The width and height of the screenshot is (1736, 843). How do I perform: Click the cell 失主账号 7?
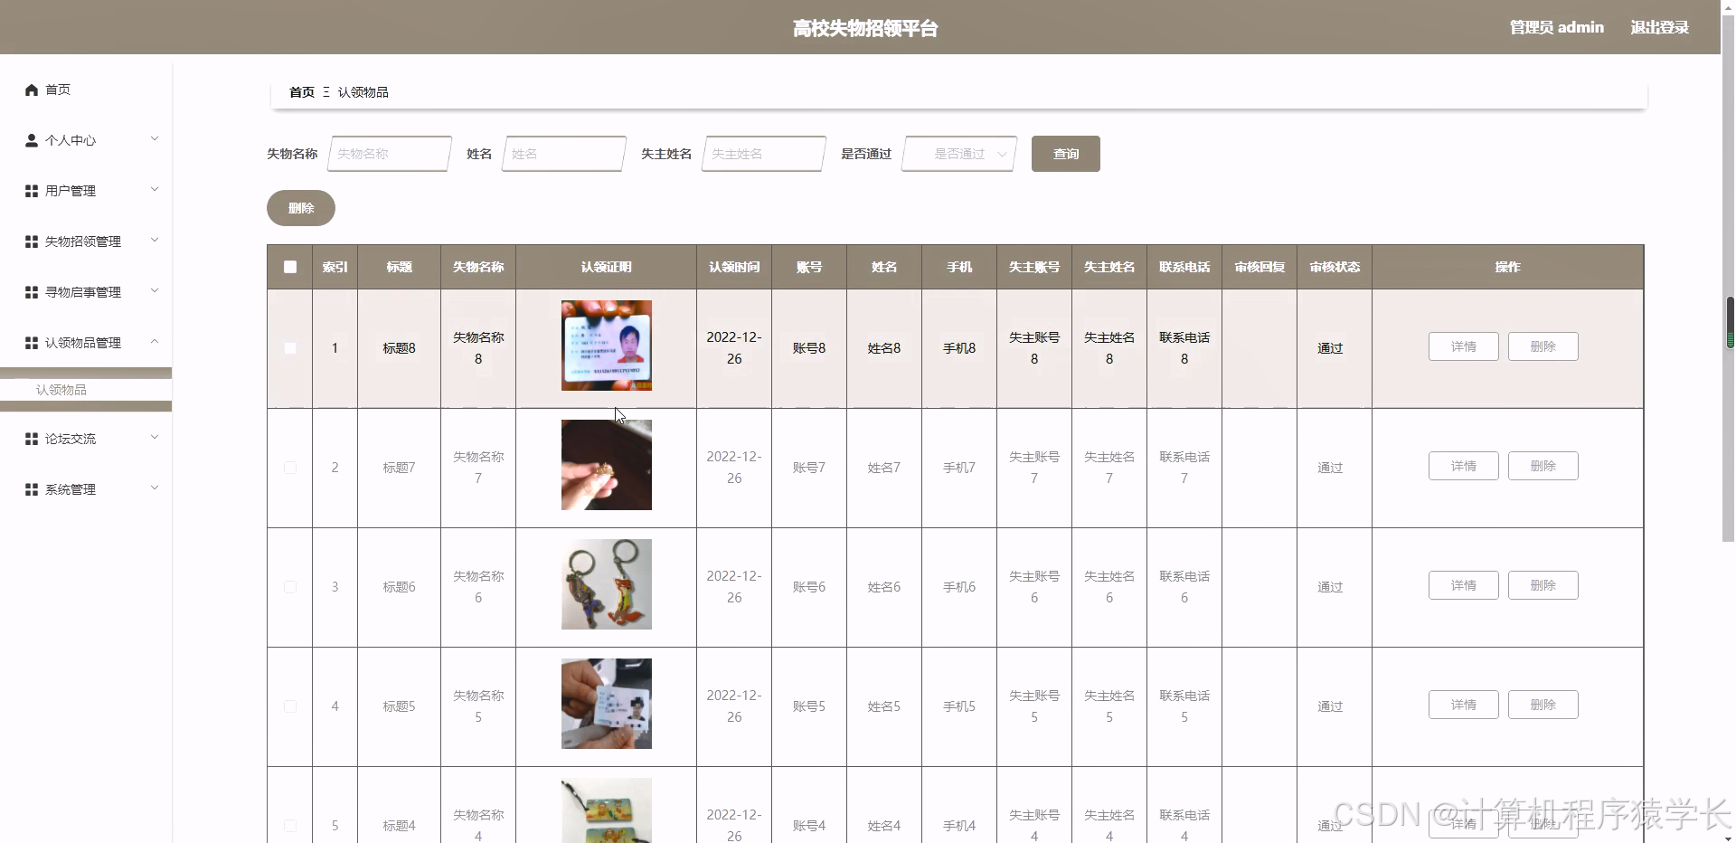[1034, 468]
